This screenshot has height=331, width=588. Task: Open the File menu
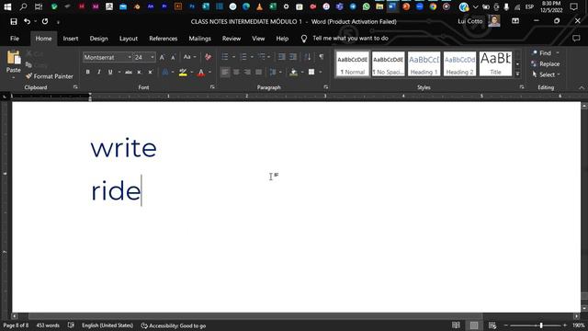click(x=15, y=39)
